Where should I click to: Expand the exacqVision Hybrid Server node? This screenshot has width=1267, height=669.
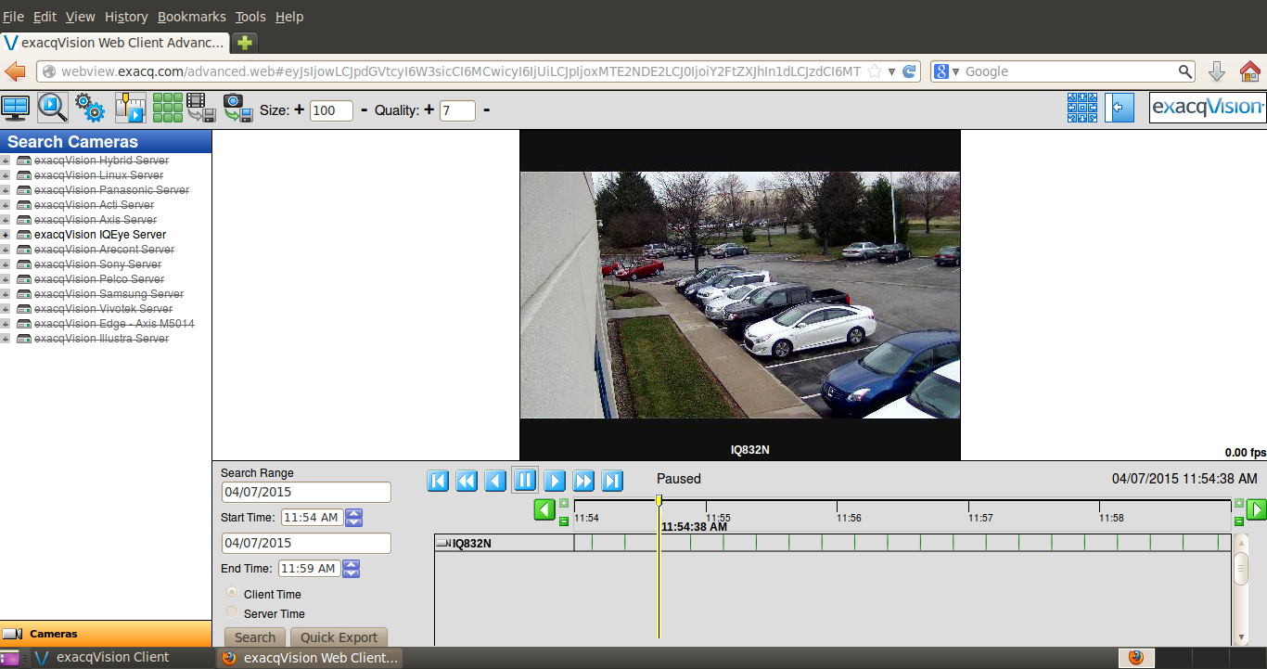tap(6, 161)
